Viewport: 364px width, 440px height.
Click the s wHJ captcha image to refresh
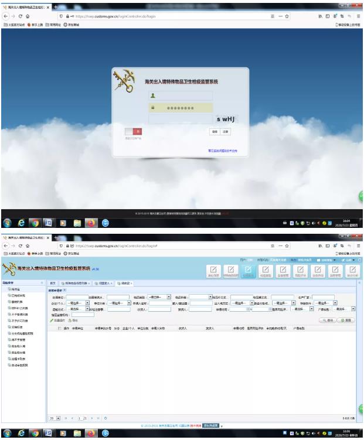pyautogui.click(x=226, y=120)
